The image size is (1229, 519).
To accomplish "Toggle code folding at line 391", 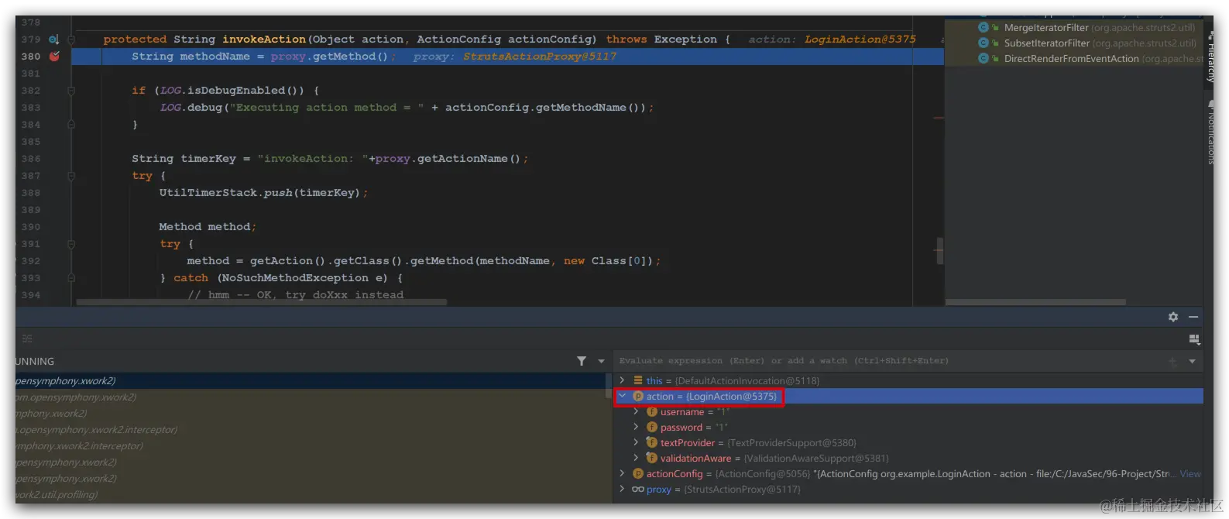I will tap(71, 244).
